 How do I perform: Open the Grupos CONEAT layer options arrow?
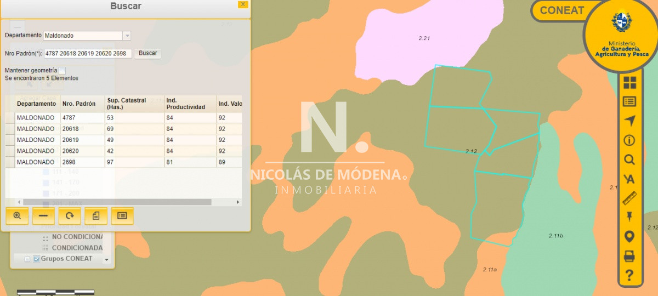106,260
